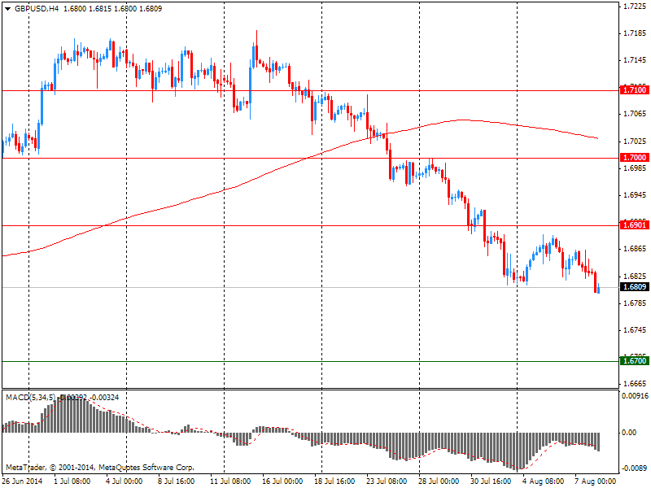Image resolution: width=651 pixels, height=488 pixels.
Task: Click the 11 Jul 08:00 time label
Action: click(229, 481)
